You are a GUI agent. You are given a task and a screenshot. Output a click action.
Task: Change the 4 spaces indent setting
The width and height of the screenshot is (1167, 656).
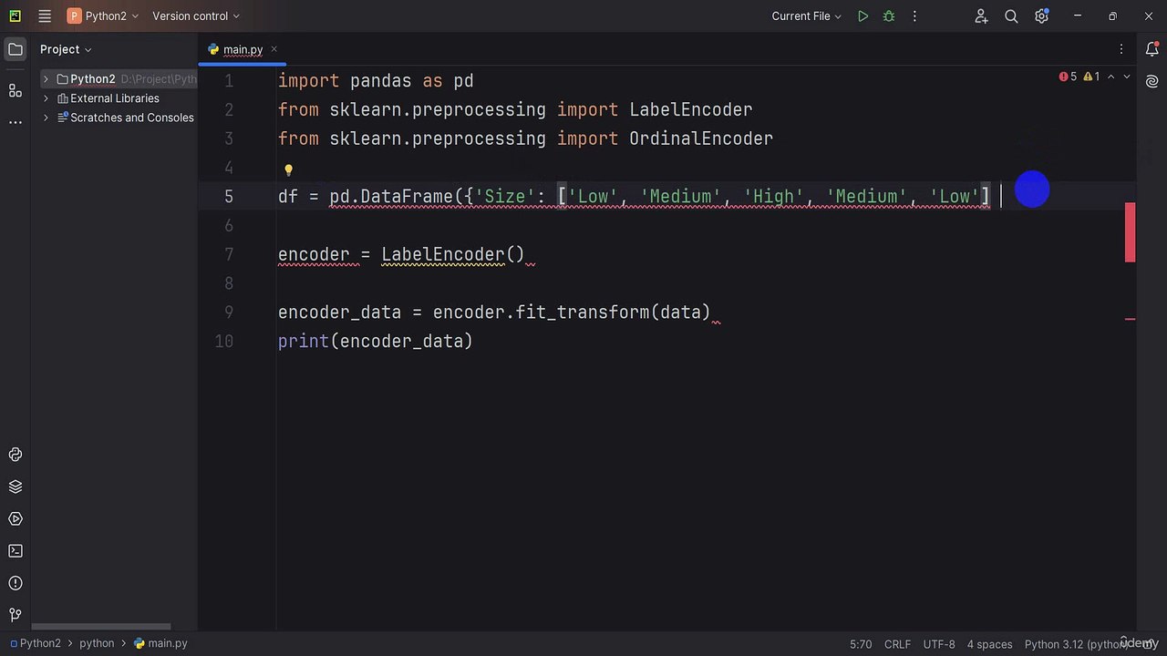pos(989,644)
